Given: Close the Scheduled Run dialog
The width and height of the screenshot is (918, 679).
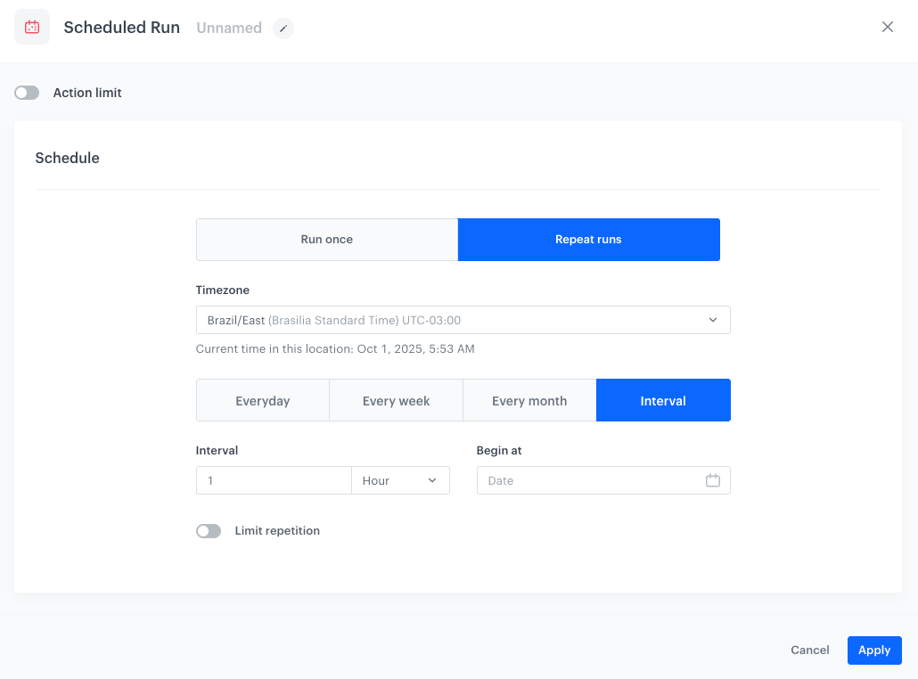Looking at the screenshot, I should click(887, 27).
